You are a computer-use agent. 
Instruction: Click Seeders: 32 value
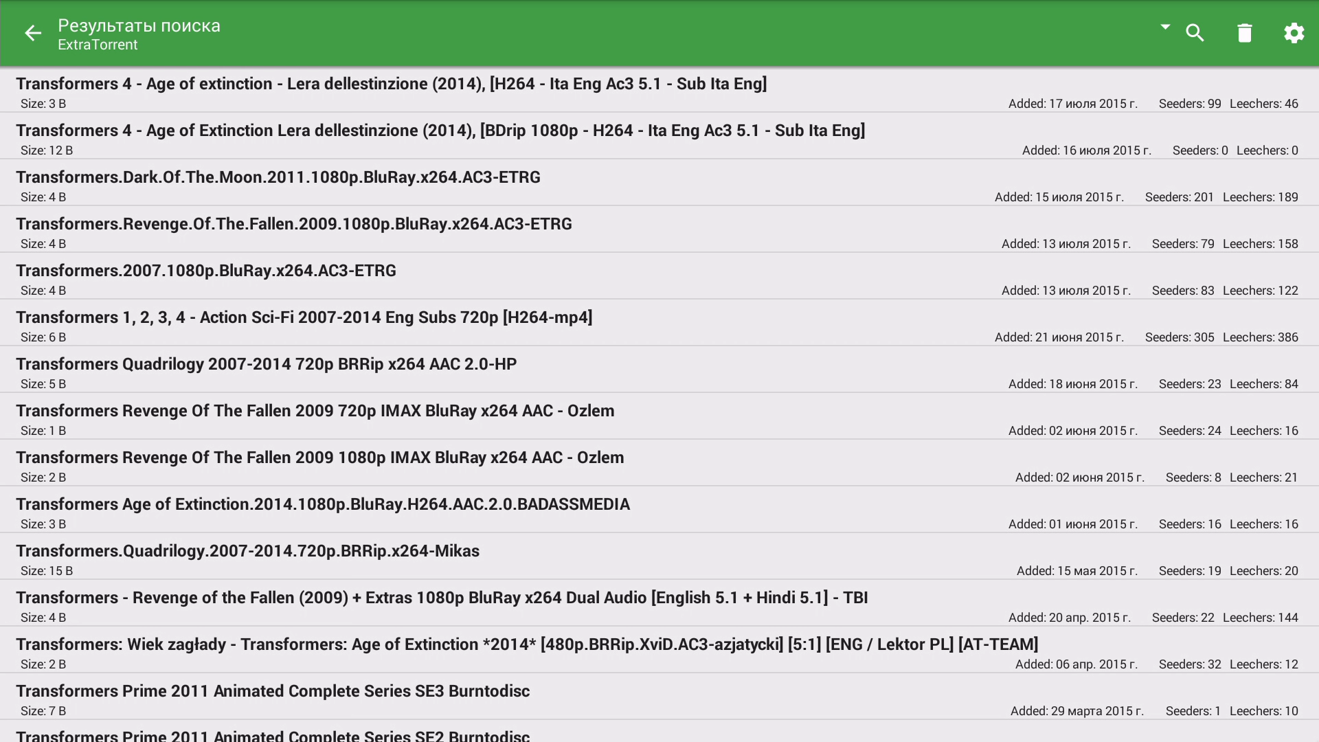1190,664
